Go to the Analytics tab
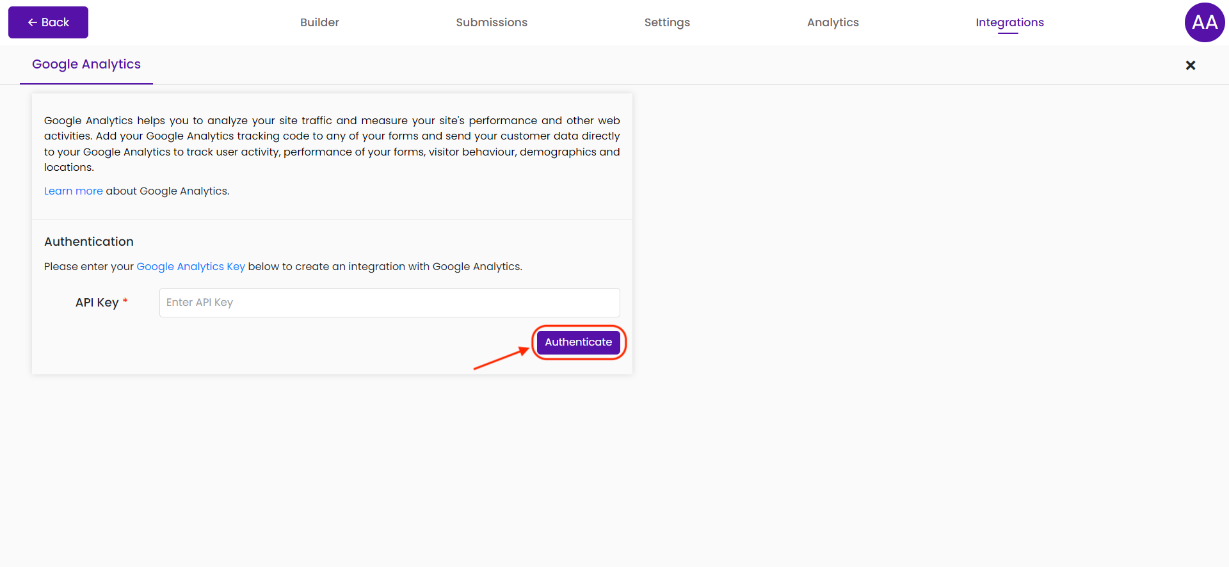The width and height of the screenshot is (1229, 567). tap(833, 22)
